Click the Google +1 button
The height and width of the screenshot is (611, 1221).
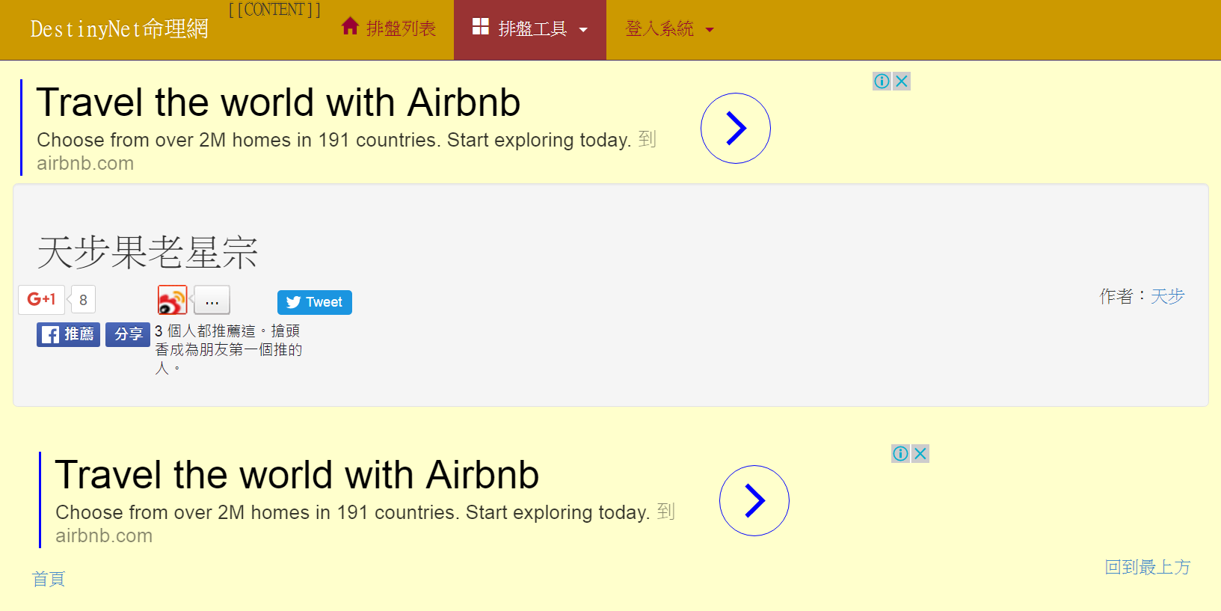[x=42, y=300]
